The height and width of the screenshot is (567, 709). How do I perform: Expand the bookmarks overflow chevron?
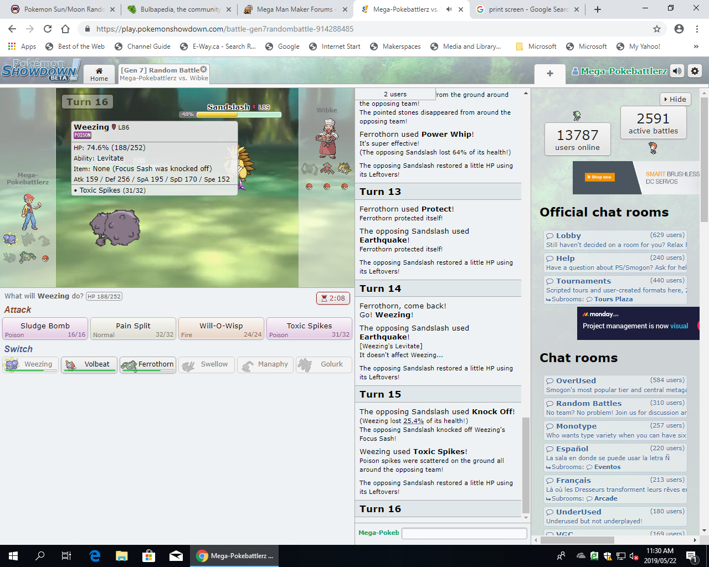point(696,47)
